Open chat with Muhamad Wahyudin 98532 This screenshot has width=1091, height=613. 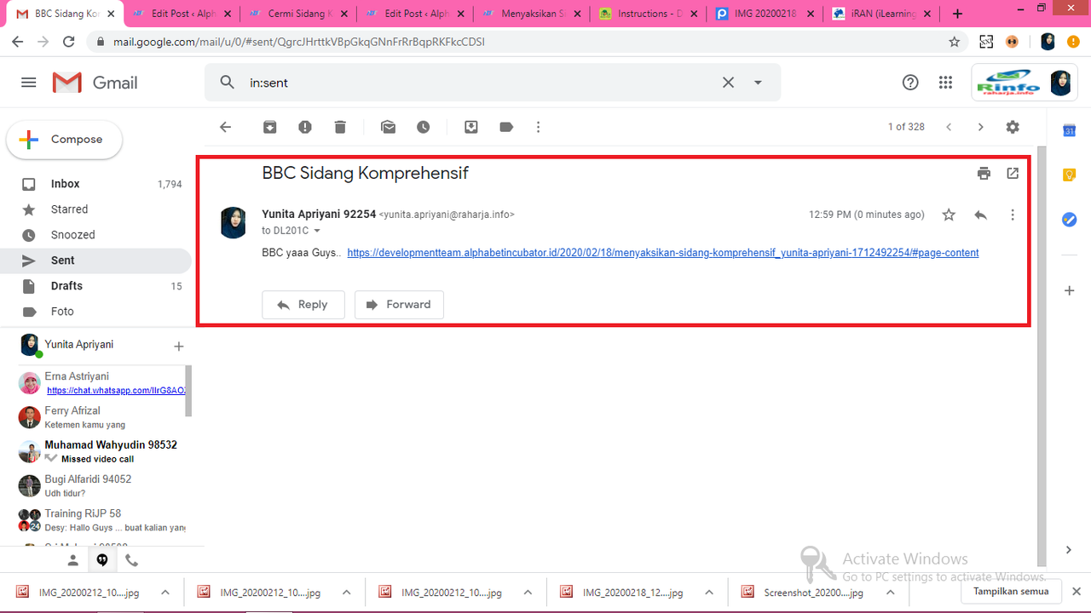(x=102, y=451)
